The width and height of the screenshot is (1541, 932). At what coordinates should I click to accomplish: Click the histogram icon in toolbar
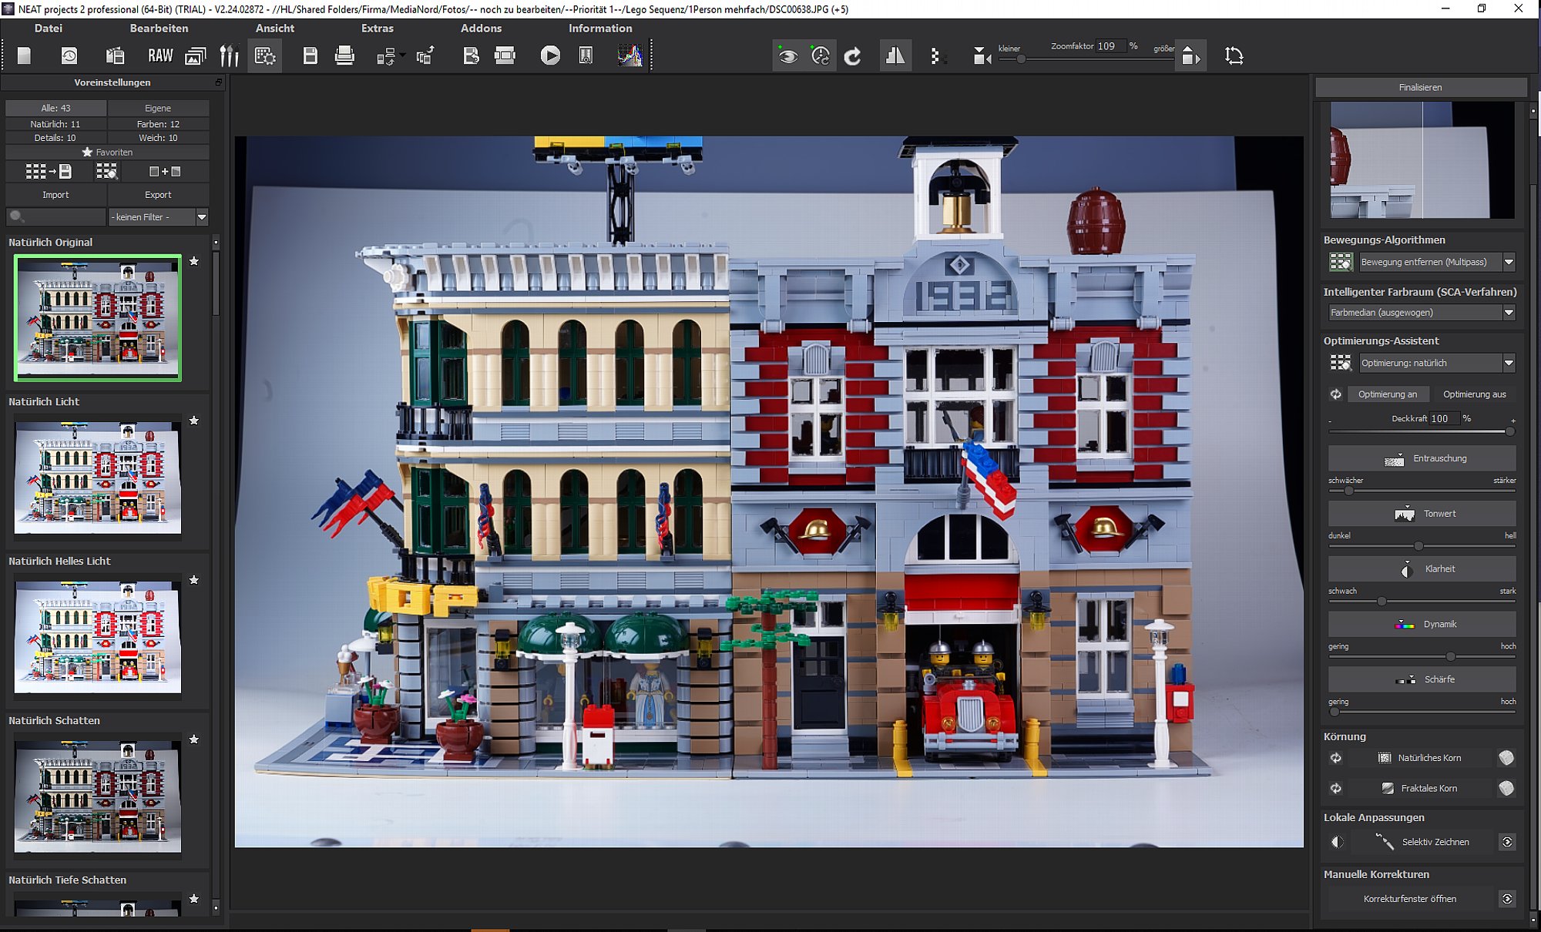[629, 55]
